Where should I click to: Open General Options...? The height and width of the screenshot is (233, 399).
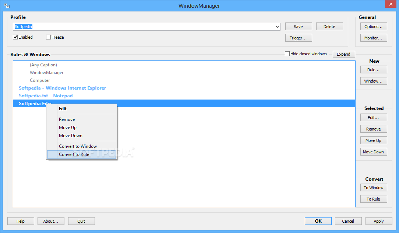click(x=374, y=27)
